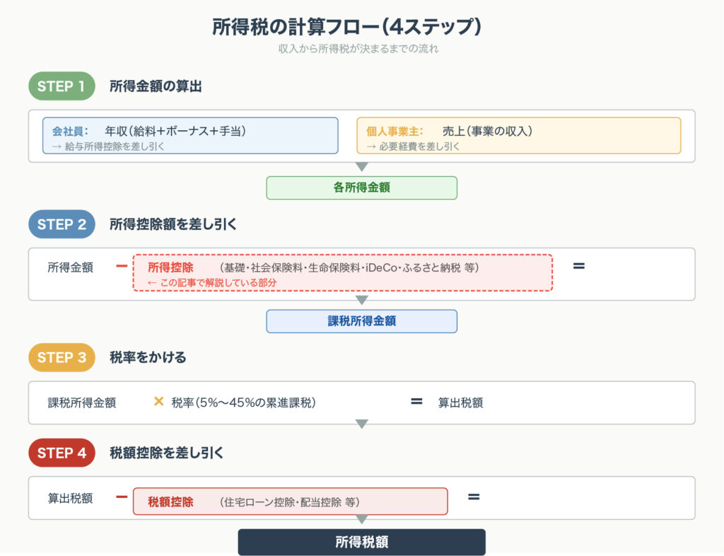Click the red 税額控除 label
The image size is (724, 556).
click(170, 502)
